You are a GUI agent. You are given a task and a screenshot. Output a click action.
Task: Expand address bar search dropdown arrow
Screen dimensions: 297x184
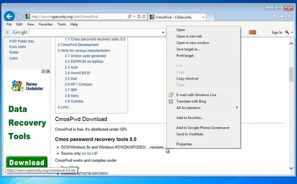coord(134,16)
